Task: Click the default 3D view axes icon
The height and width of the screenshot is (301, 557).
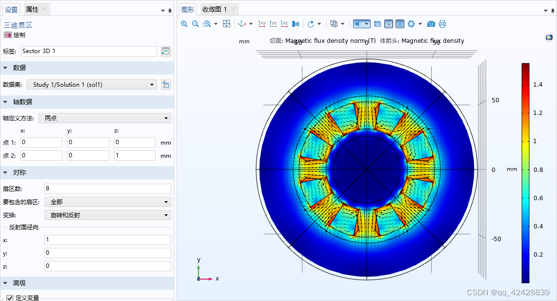Action: tap(241, 24)
